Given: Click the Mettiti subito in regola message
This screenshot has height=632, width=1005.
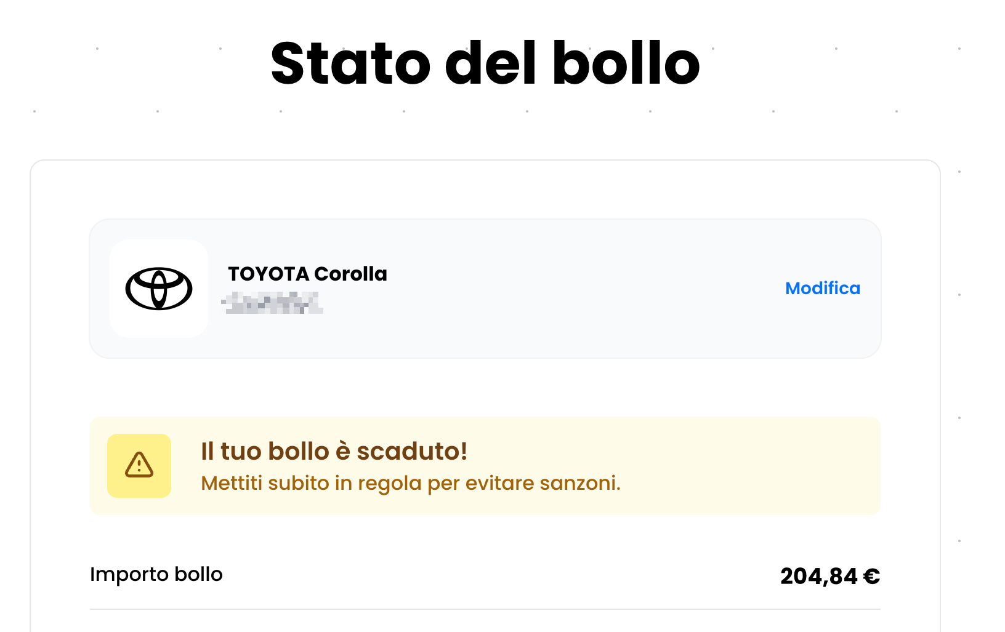Looking at the screenshot, I should click(411, 484).
